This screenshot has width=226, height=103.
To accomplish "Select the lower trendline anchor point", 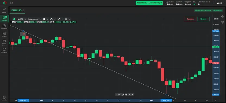I will pyautogui.click(x=166, y=95).
